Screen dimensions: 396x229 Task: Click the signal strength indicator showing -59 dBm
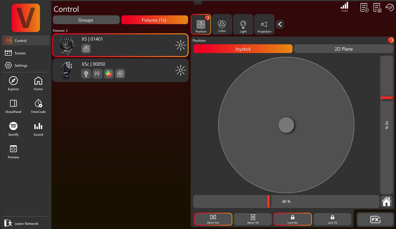[x=344, y=7]
